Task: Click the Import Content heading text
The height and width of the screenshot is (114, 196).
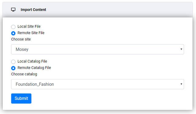Action: pyautogui.click(x=33, y=9)
